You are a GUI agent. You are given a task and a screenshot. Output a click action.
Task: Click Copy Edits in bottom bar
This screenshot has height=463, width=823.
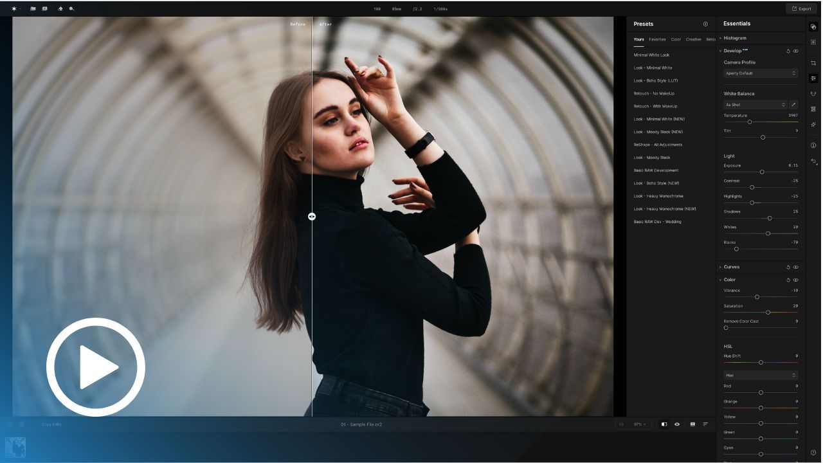coord(51,424)
